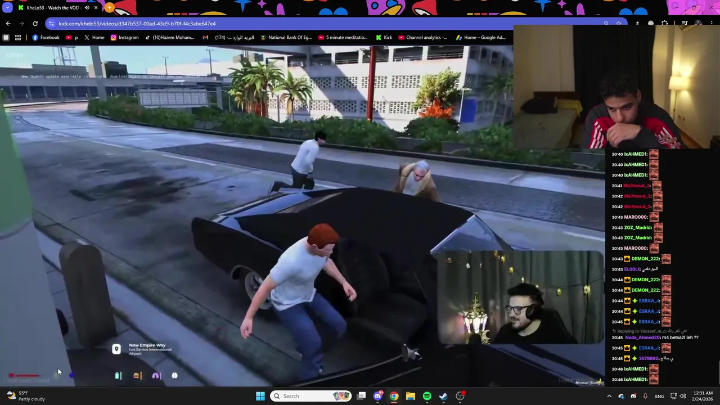Click the ENG language indicator
The image size is (720, 405).
[x=659, y=396]
